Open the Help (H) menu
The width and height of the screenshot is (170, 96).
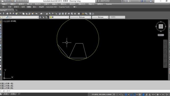[100, 4]
